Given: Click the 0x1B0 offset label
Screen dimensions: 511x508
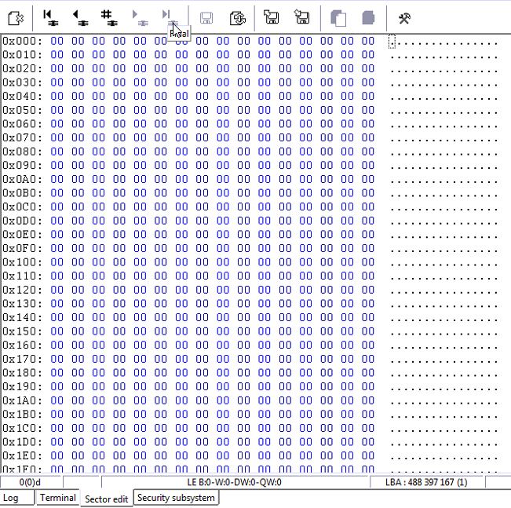Looking at the screenshot, I should pos(22,414).
